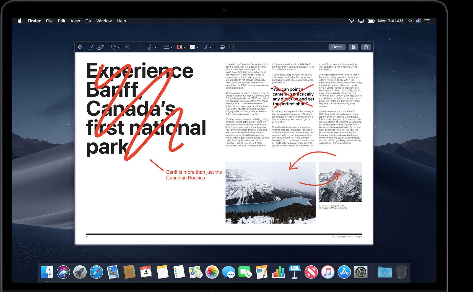Delete the file using the toolbar trash button
This screenshot has height=292, width=473.
click(353, 47)
